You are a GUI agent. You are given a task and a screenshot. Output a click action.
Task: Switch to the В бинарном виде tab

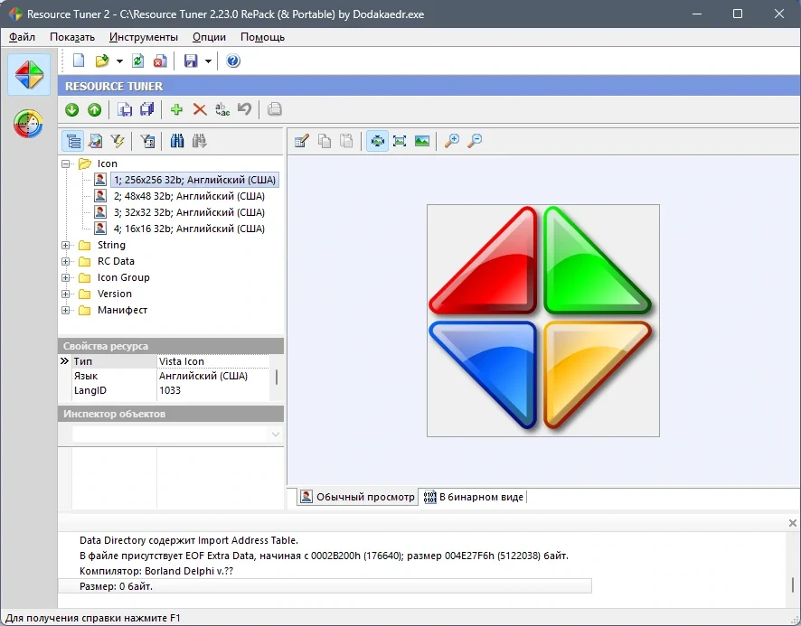coord(474,497)
